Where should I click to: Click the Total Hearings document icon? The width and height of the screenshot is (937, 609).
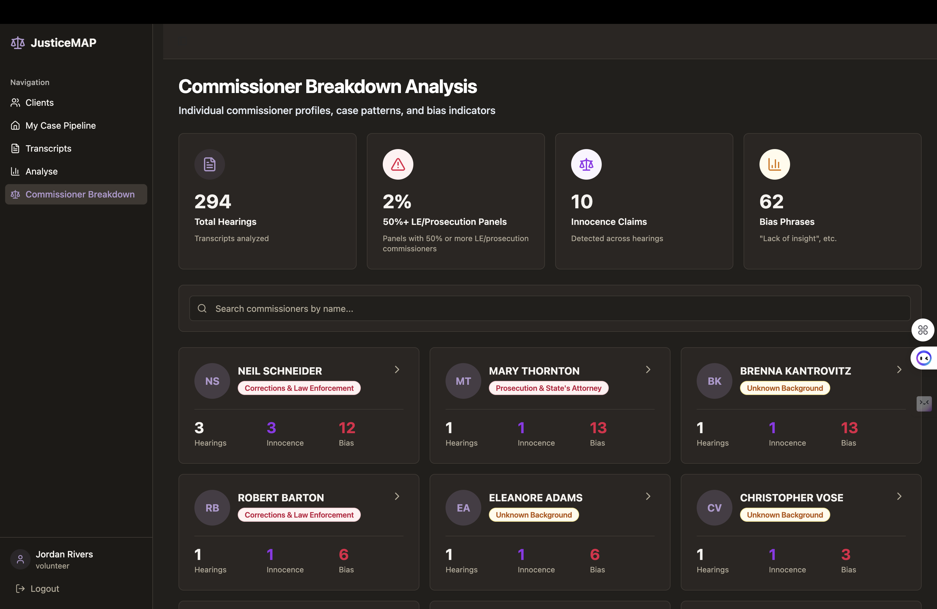click(x=209, y=164)
